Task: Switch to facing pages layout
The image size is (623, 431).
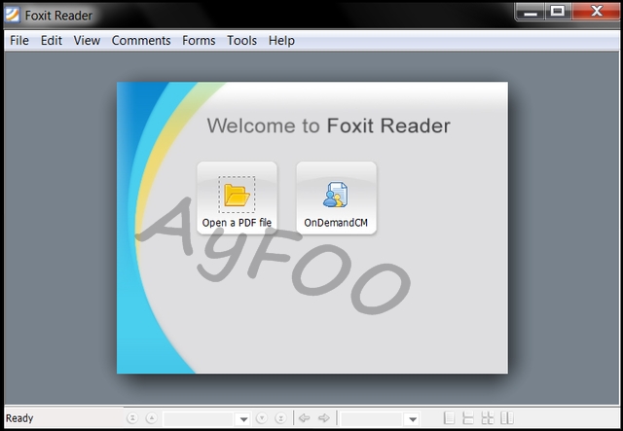Action: point(507,418)
